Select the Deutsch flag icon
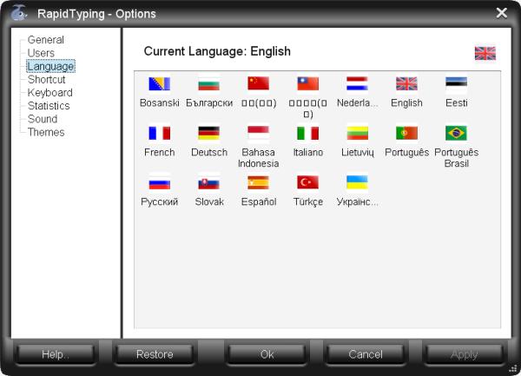The width and height of the screenshot is (521, 376). click(209, 133)
